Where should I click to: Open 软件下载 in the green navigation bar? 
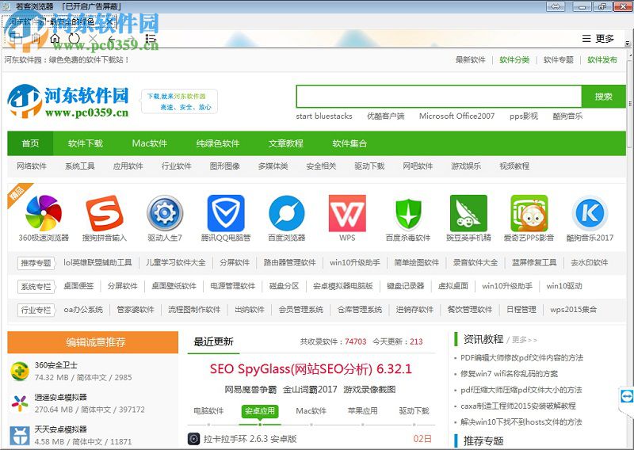(x=86, y=143)
